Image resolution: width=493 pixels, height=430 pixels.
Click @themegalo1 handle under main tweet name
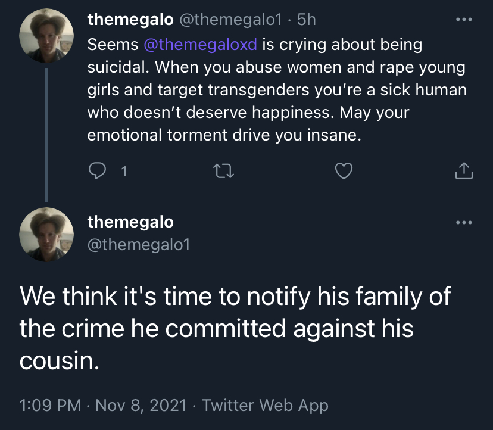139,244
